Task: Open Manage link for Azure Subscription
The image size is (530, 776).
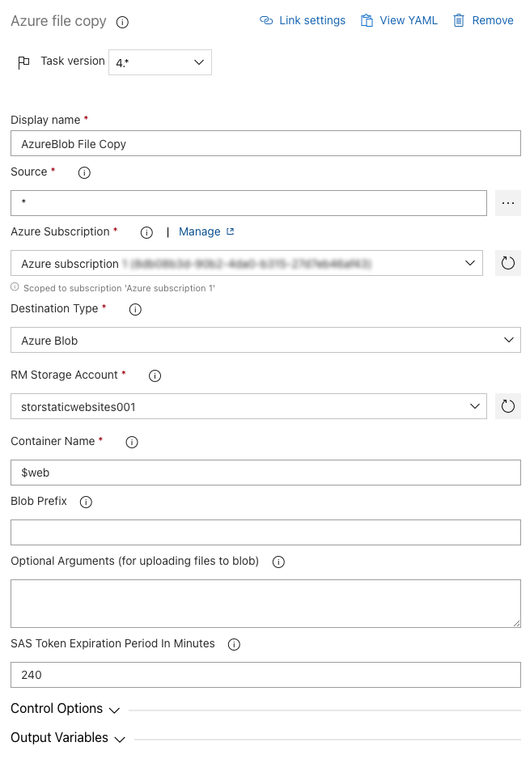Action: (206, 231)
